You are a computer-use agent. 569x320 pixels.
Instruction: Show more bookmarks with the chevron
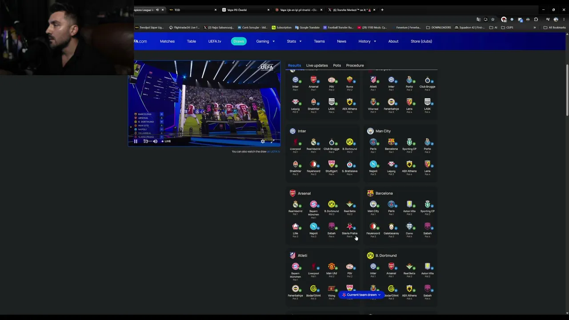pos(535,28)
